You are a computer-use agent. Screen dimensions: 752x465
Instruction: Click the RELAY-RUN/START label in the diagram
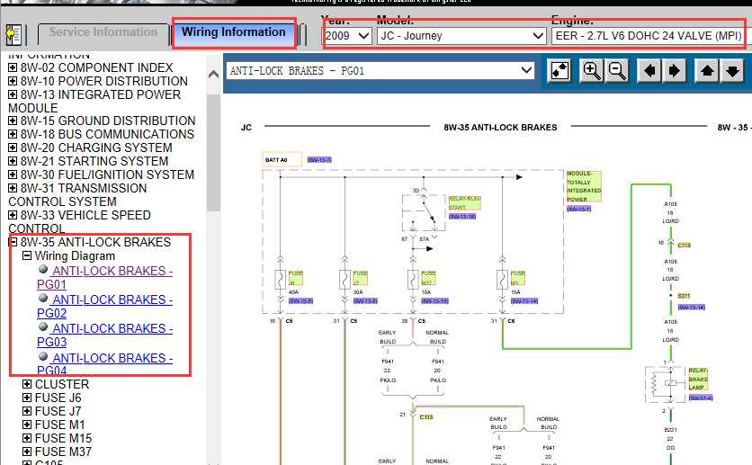click(465, 202)
